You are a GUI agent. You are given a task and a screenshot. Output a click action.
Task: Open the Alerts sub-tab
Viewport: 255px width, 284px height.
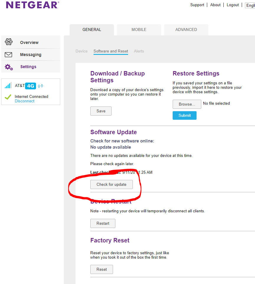[x=139, y=51]
